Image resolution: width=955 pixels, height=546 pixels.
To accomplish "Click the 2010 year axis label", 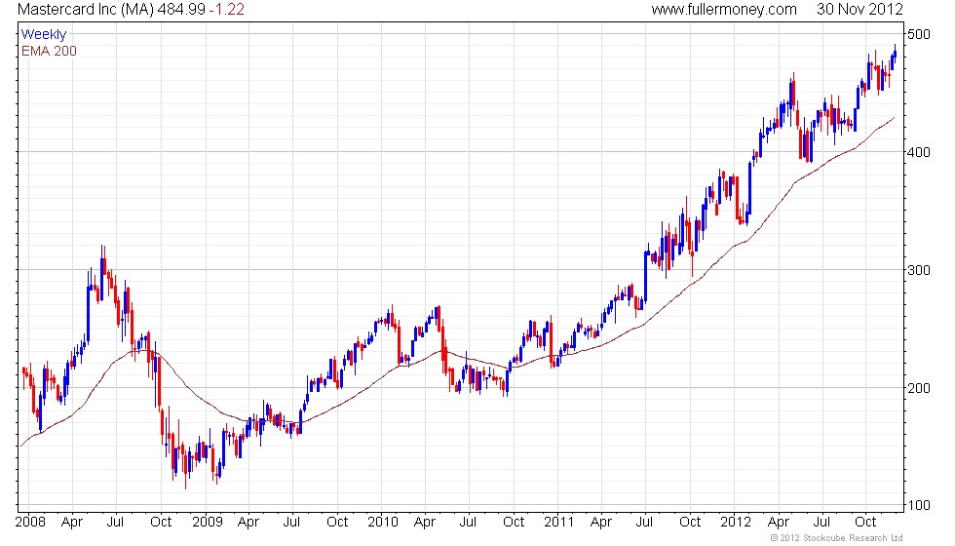I will [x=382, y=522].
